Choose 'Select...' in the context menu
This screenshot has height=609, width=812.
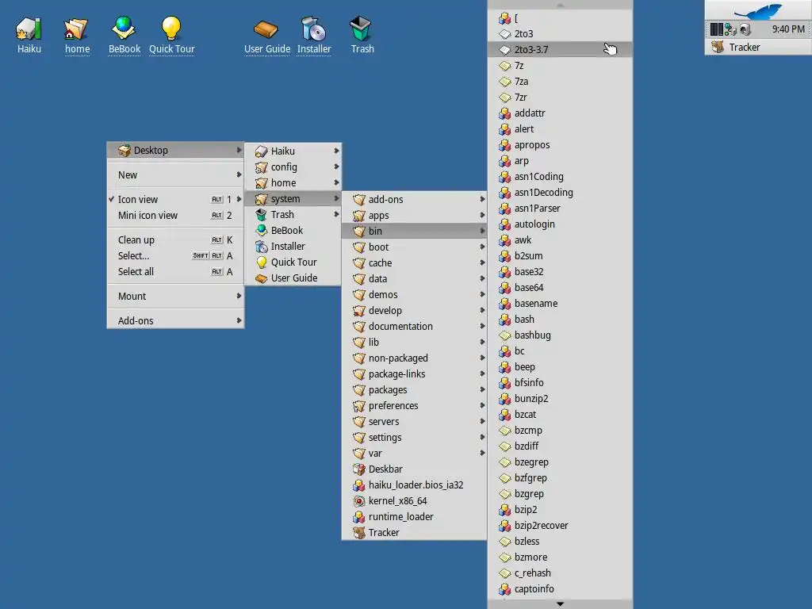click(x=175, y=256)
